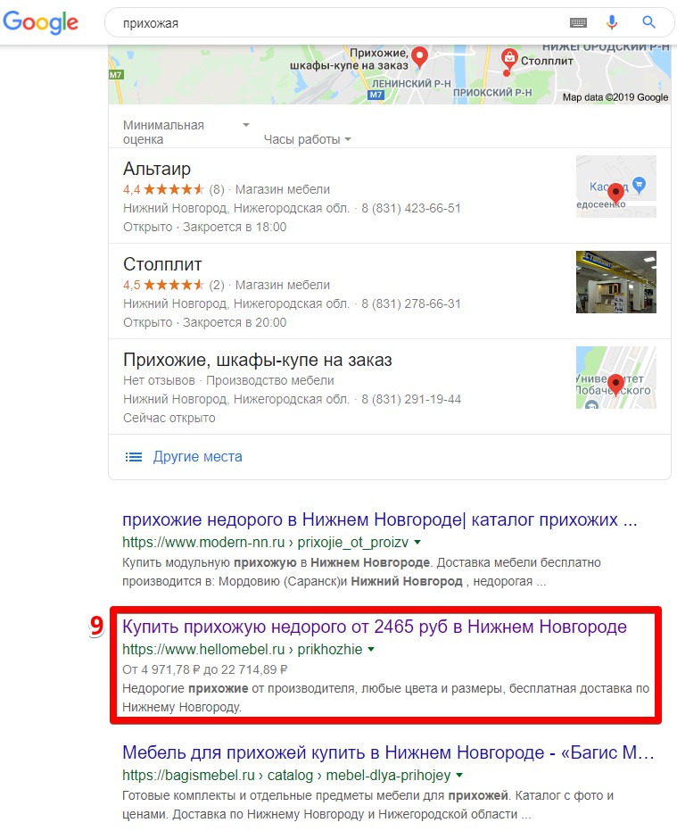677x831 pixels.
Task: Expand arrow next to bagismebel.ru URL
Action: tap(459, 775)
